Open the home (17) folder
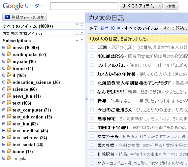The width and height of the screenshot is (188, 167). pyautogui.click(x=23, y=151)
